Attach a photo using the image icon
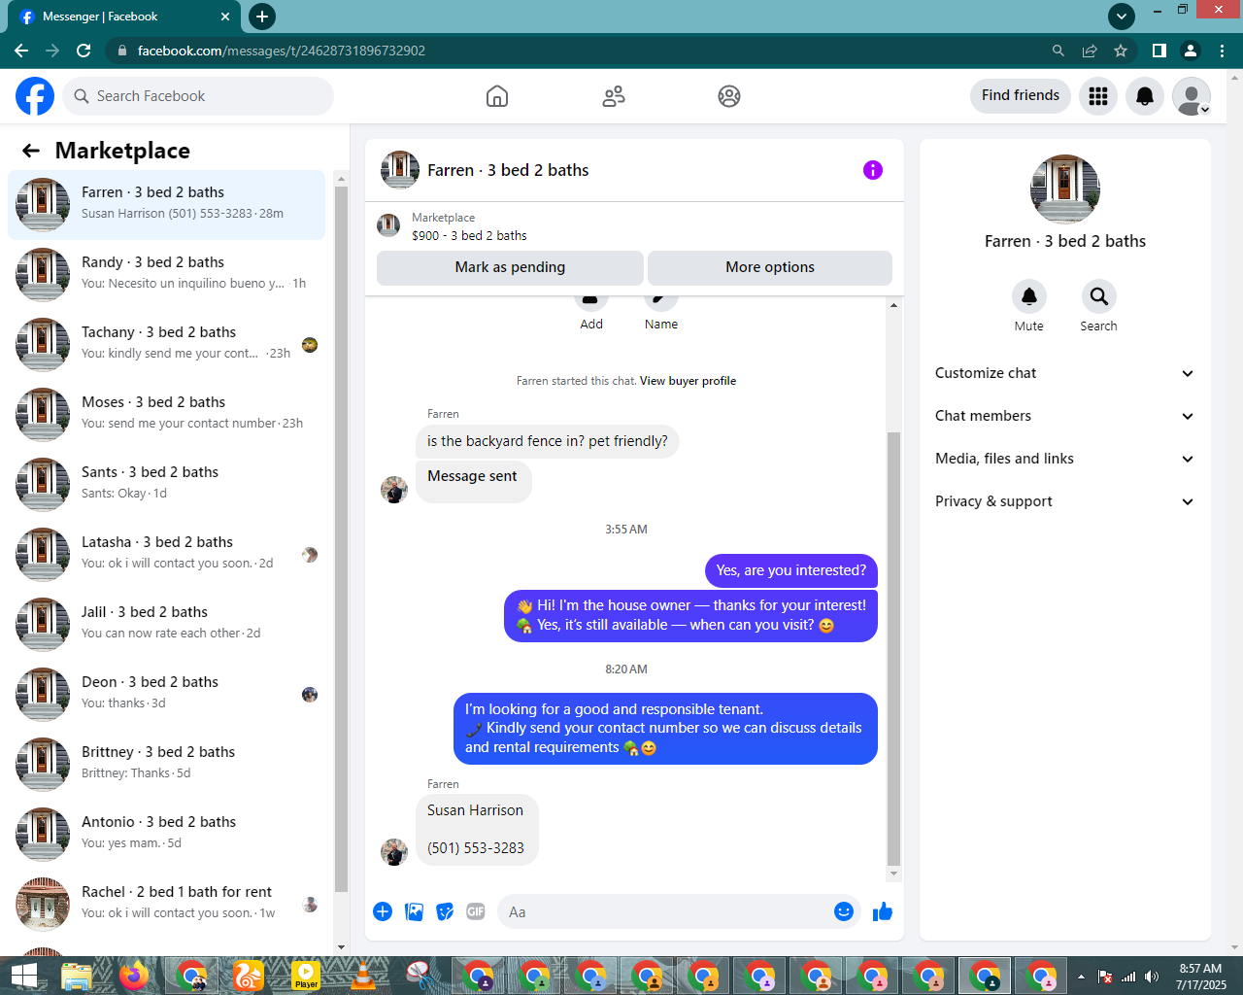Image resolution: width=1243 pixels, height=995 pixels. (x=414, y=911)
